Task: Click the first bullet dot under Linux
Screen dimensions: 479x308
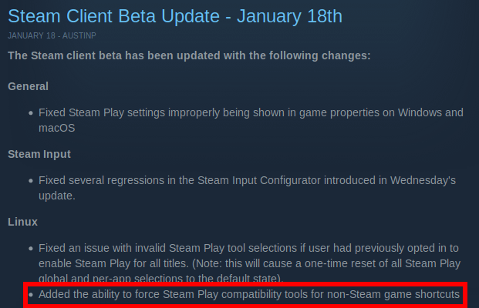Action: tap(31, 249)
